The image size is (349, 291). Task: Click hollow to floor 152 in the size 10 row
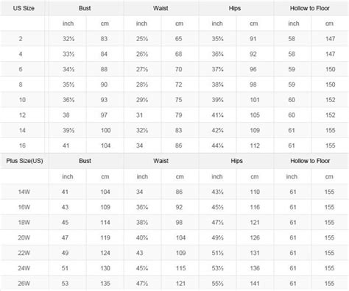(x=331, y=100)
